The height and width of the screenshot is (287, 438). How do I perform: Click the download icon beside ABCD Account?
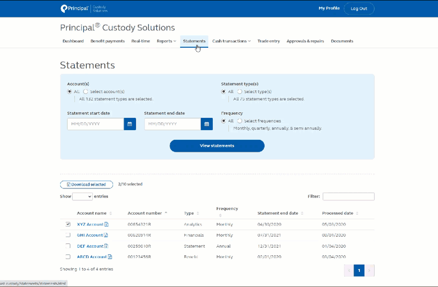(x=109, y=257)
